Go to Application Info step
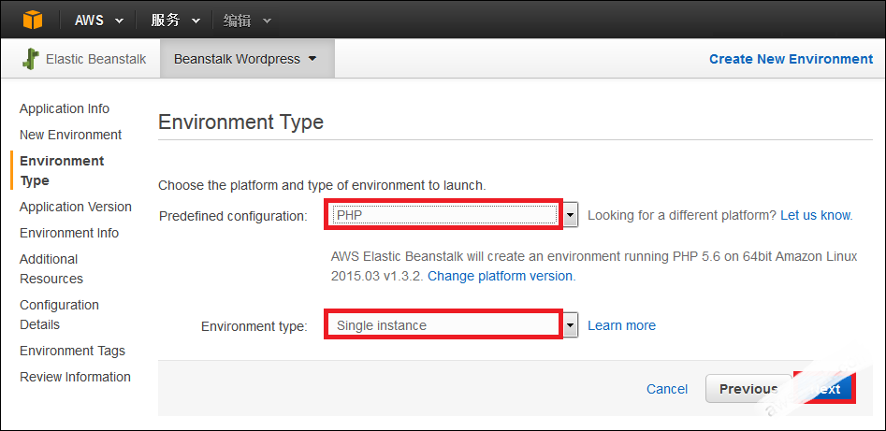 65,108
